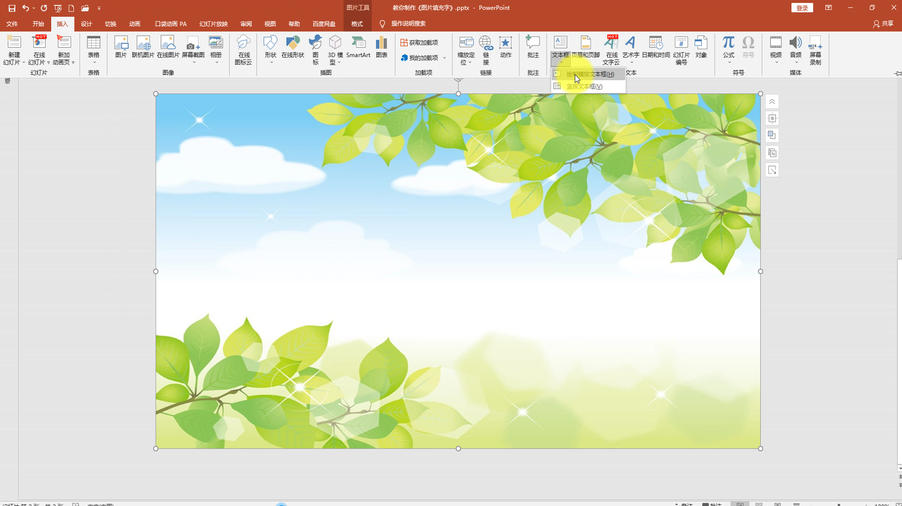
Task: Open 页眉和页脚 header and footer
Action: coord(586,47)
